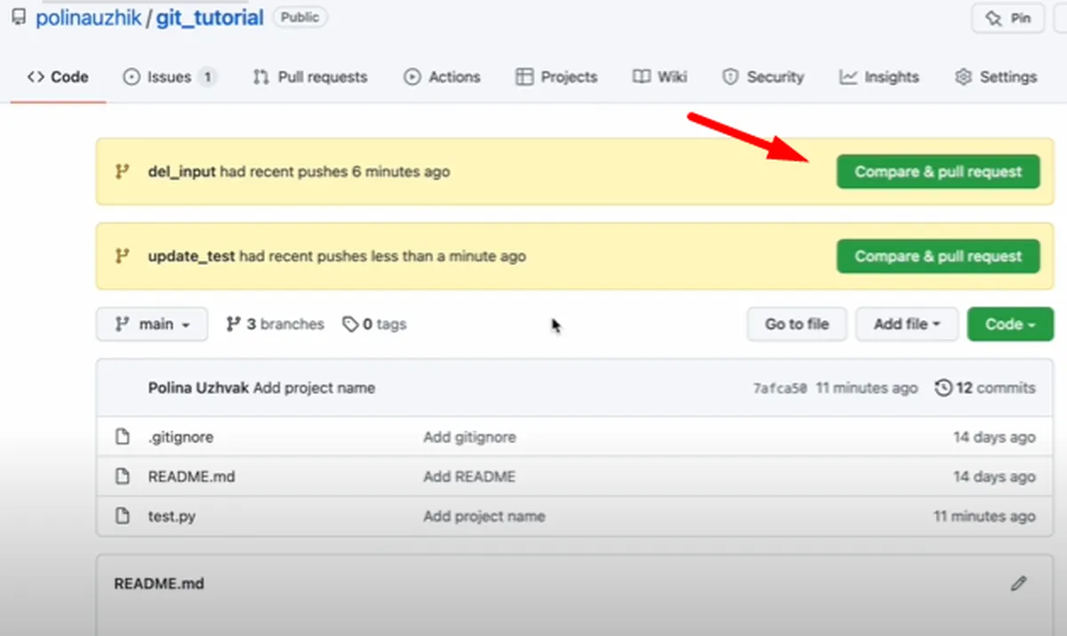Expand the Add file dropdown
1067x636 pixels.
[x=907, y=325]
